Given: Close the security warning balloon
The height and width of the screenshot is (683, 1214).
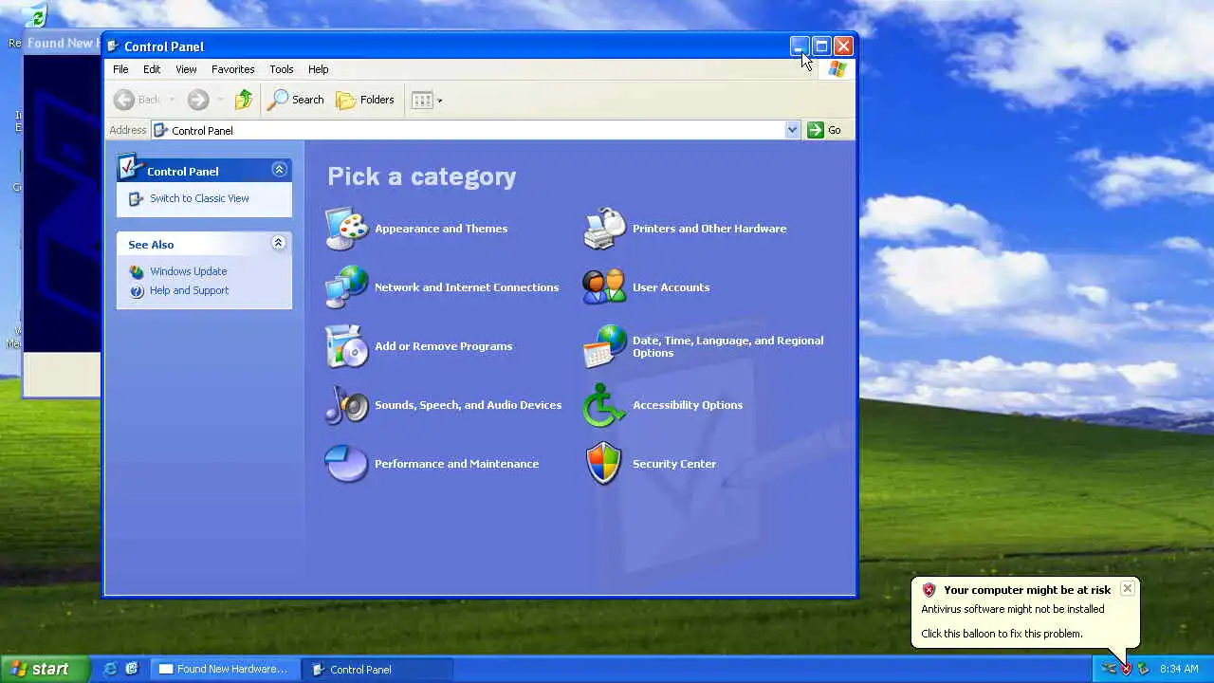Looking at the screenshot, I should click(1127, 588).
